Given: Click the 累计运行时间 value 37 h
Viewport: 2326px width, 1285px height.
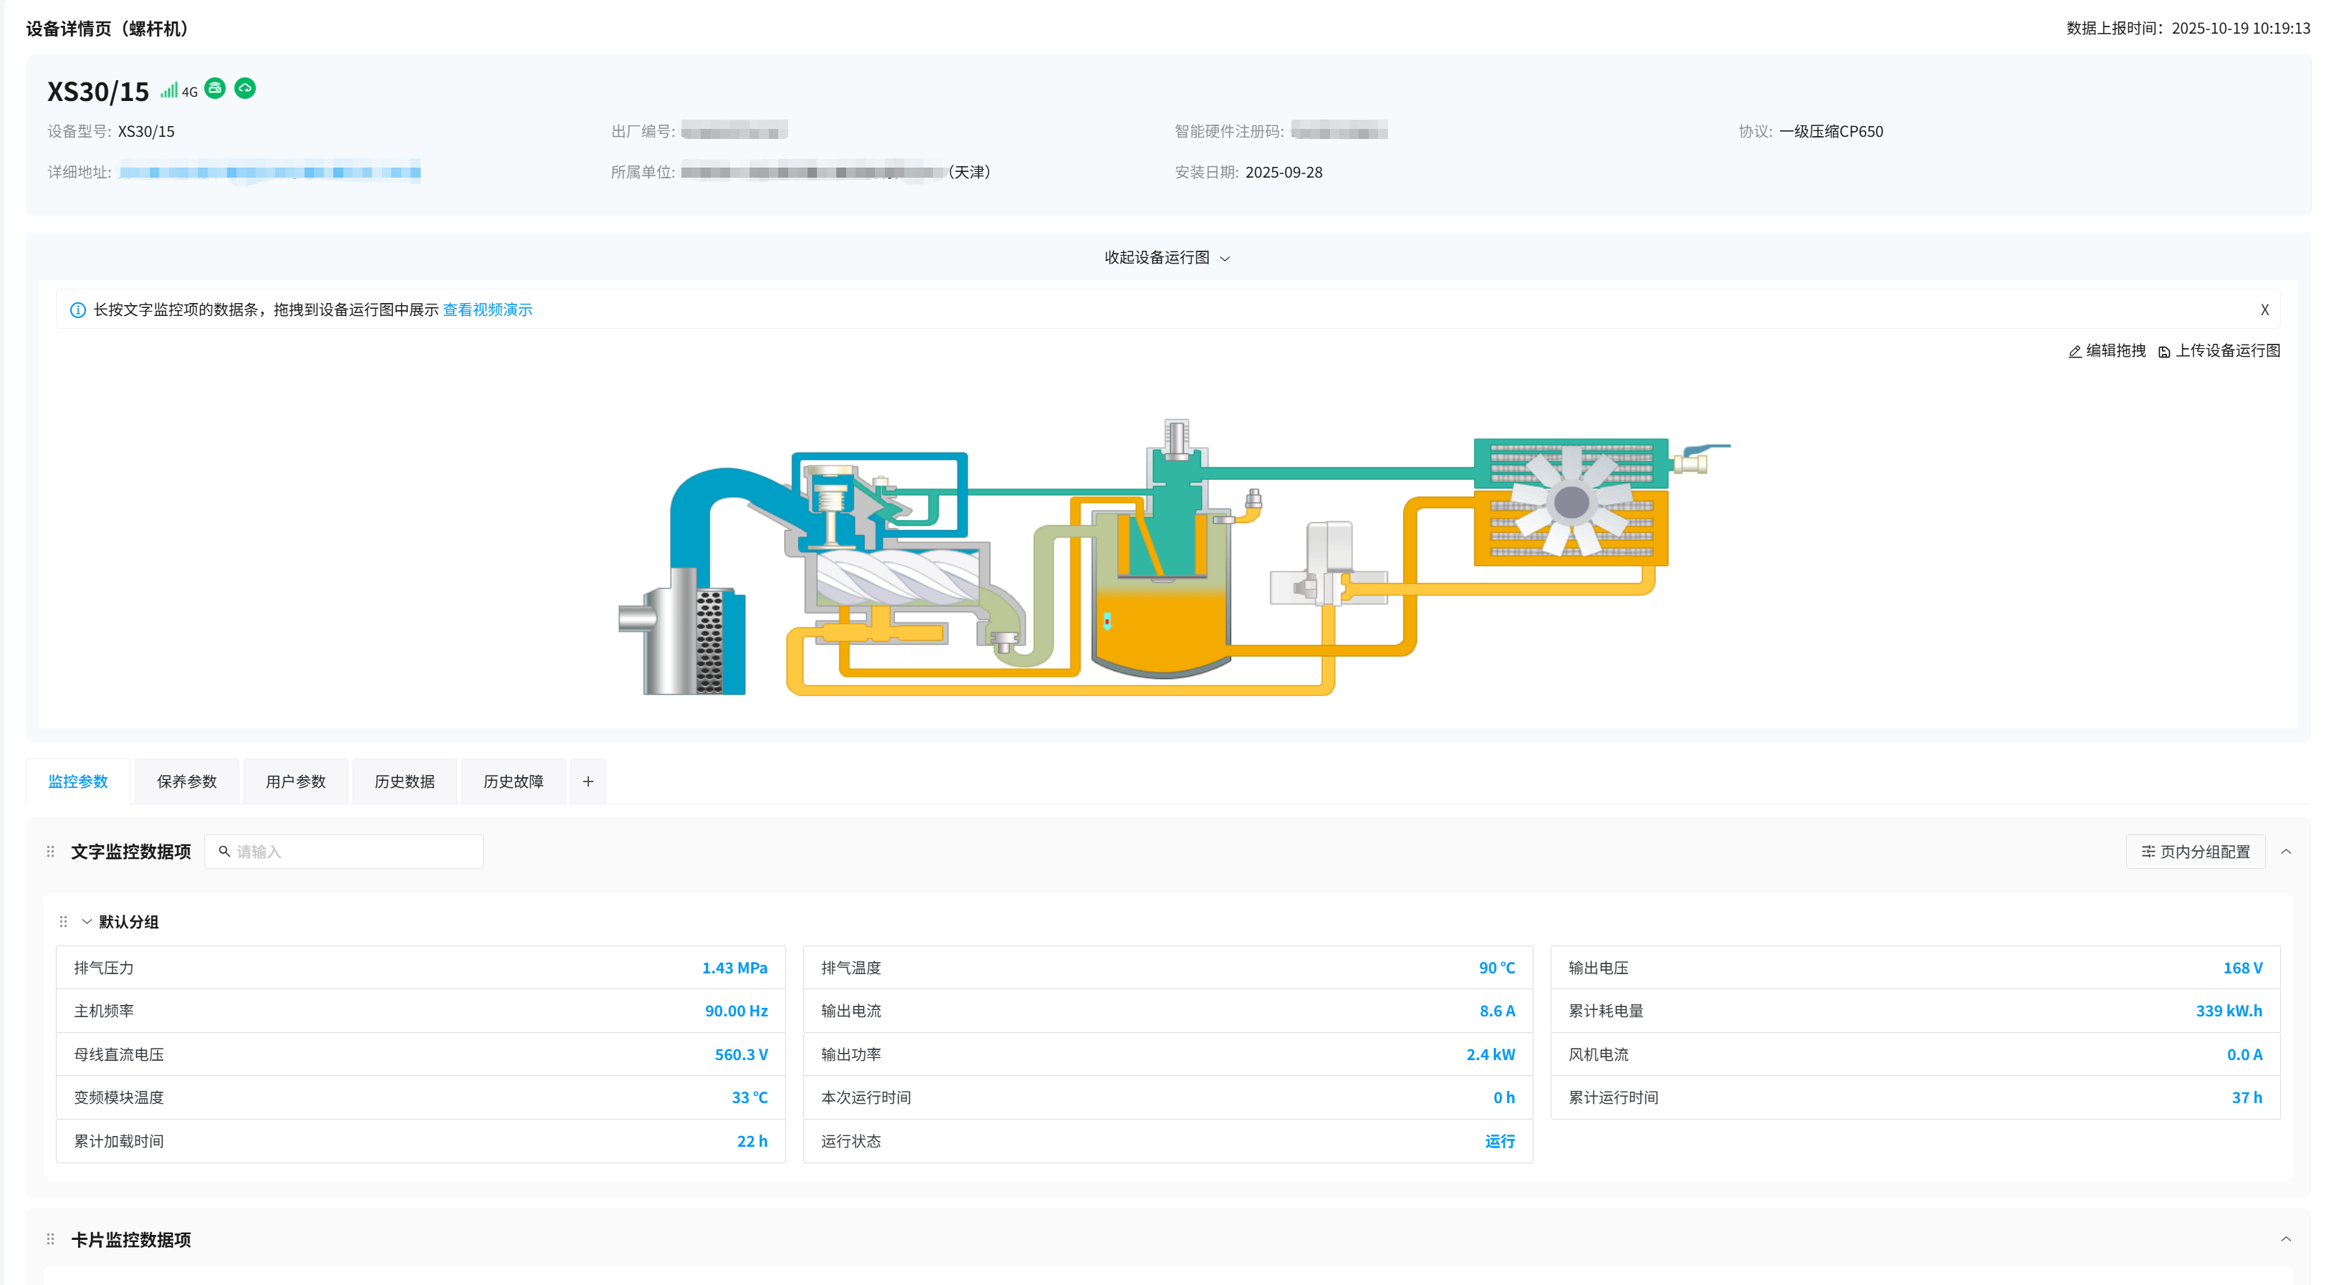Looking at the screenshot, I should point(2247,1097).
